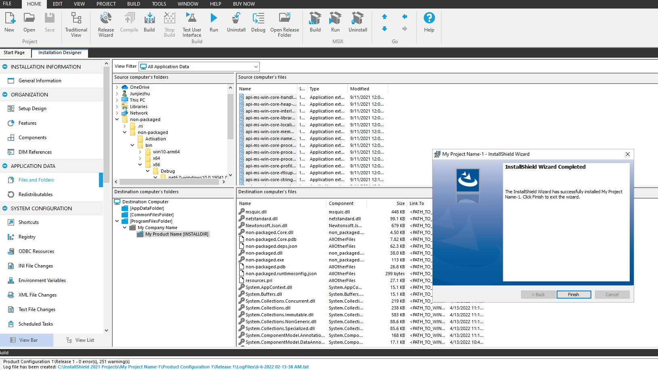The width and height of the screenshot is (658, 370).
Task: Select the [AppDataFolder] destination folder
Action: tap(147, 208)
